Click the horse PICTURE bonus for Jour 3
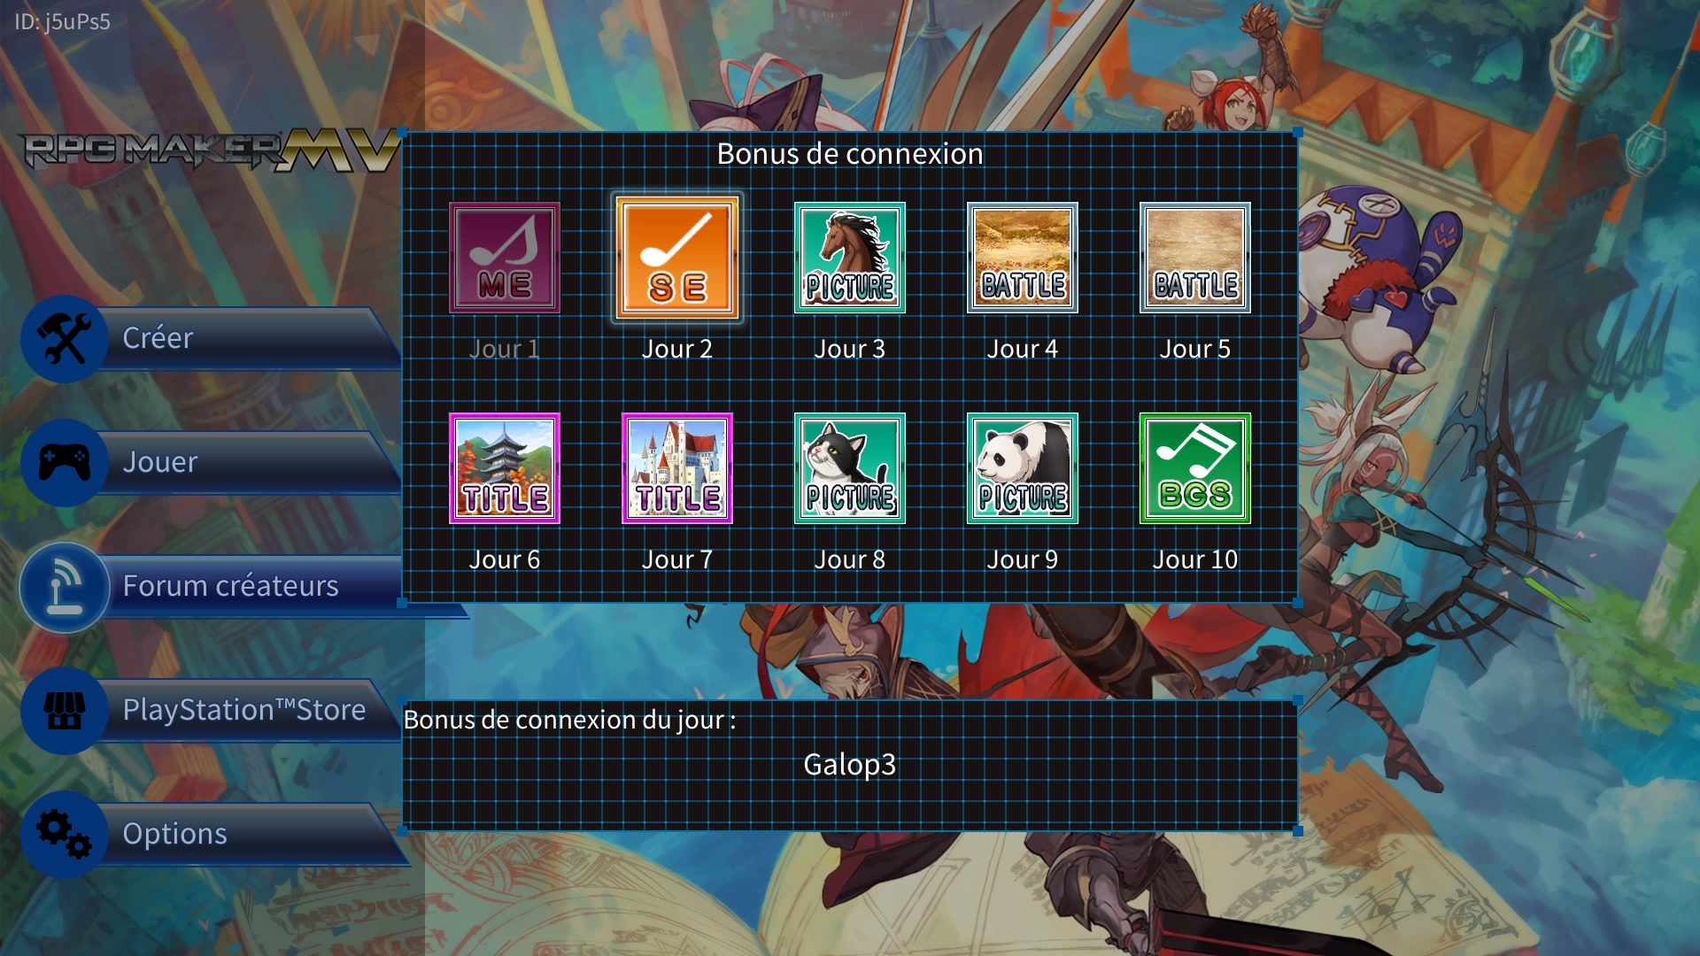This screenshot has width=1700, height=956. coord(849,258)
